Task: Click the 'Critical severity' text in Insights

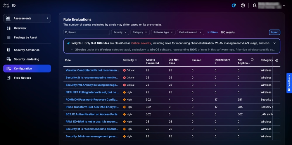Action: 141,43
